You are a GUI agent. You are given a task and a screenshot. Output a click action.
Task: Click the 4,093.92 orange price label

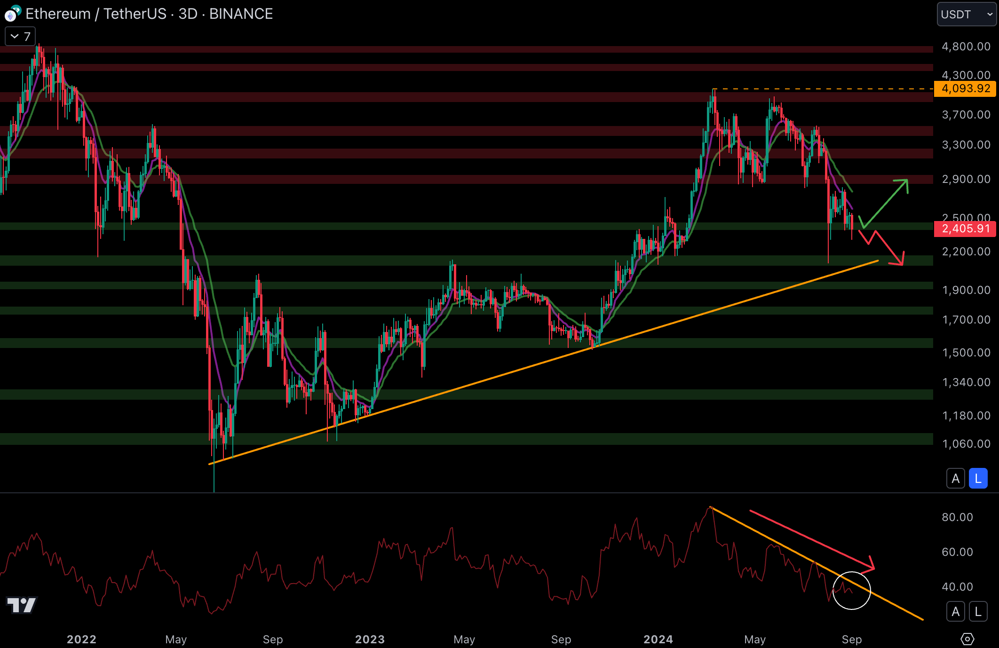pos(965,88)
